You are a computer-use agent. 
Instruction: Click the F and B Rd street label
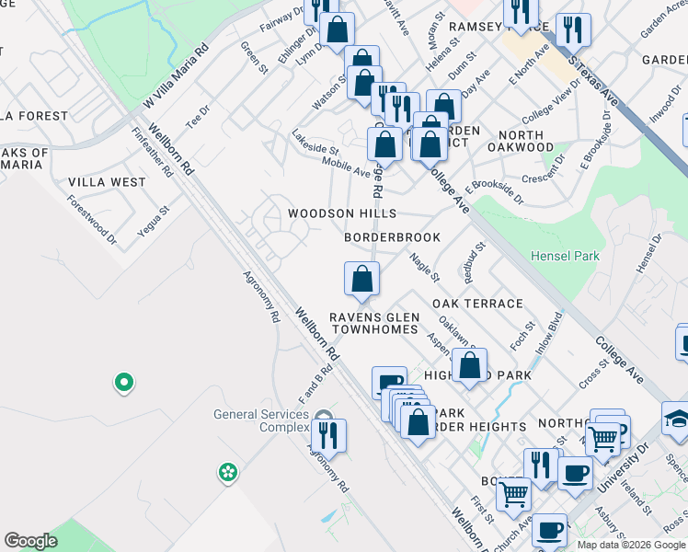315,385
